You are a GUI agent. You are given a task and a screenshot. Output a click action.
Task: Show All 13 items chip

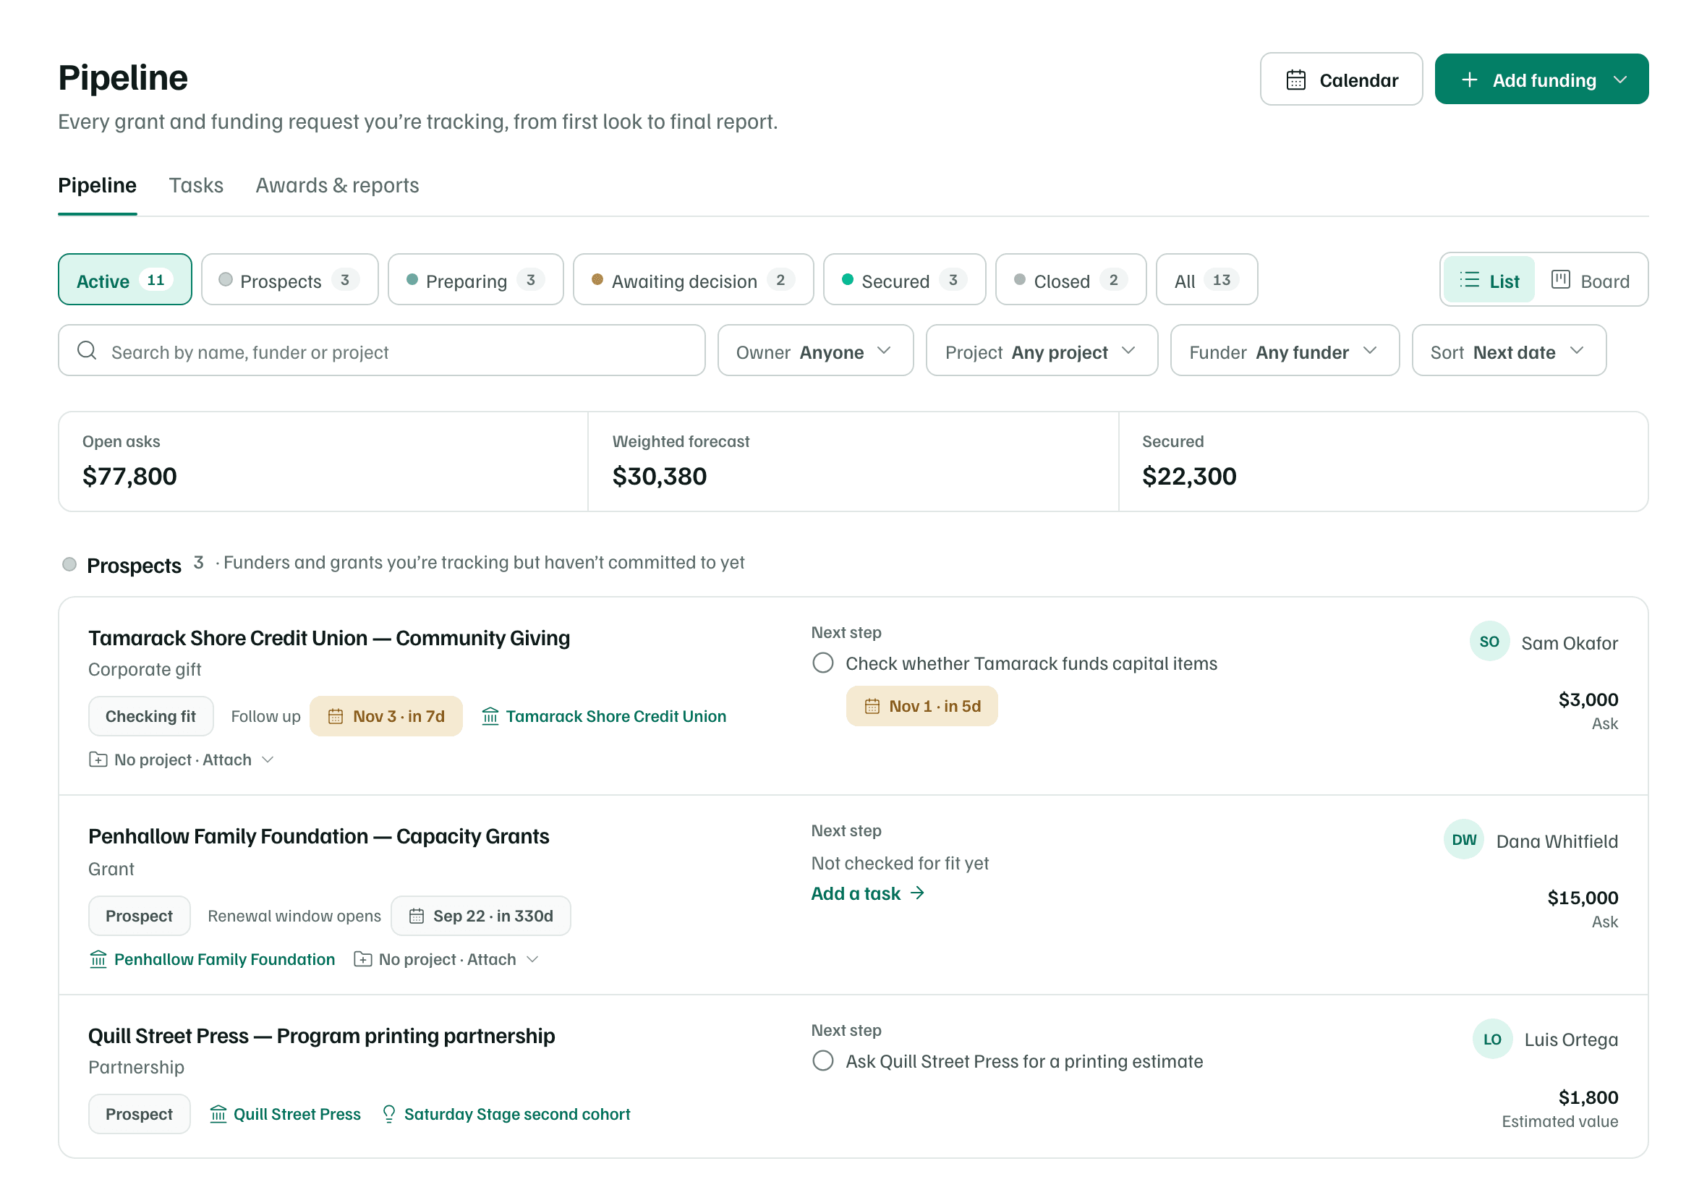tap(1206, 281)
